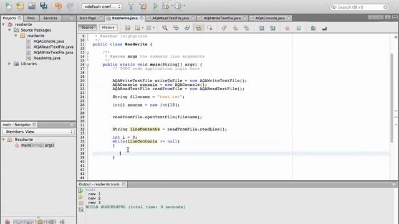Click the Shift Line Right icon
Viewport: 399px width, 224px height.
point(272,28)
